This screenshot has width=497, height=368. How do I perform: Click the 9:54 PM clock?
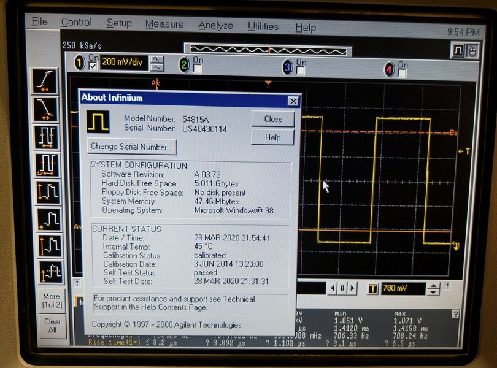coord(463,32)
